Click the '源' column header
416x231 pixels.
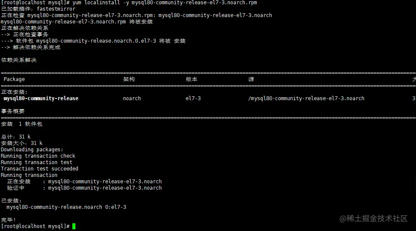[x=251, y=79]
